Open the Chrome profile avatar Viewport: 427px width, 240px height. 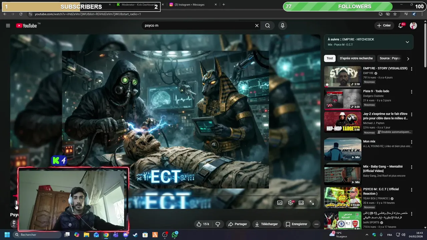pyautogui.click(x=414, y=14)
